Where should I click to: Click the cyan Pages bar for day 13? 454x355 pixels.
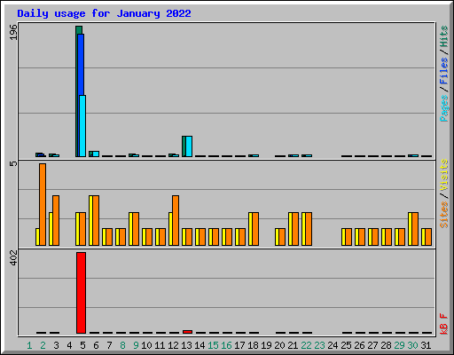189,146
